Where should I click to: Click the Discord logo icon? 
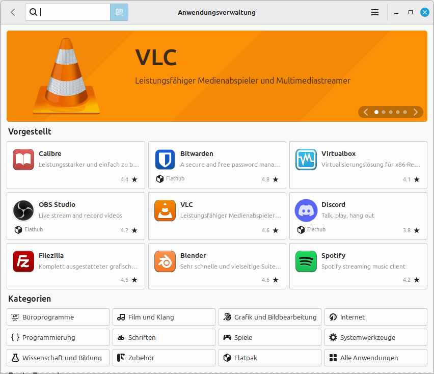(x=306, y=210)
